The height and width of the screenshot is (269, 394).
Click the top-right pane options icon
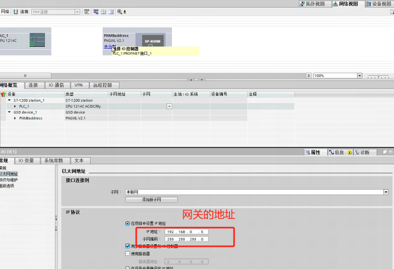pyautogui.click(x=392, y=12)
